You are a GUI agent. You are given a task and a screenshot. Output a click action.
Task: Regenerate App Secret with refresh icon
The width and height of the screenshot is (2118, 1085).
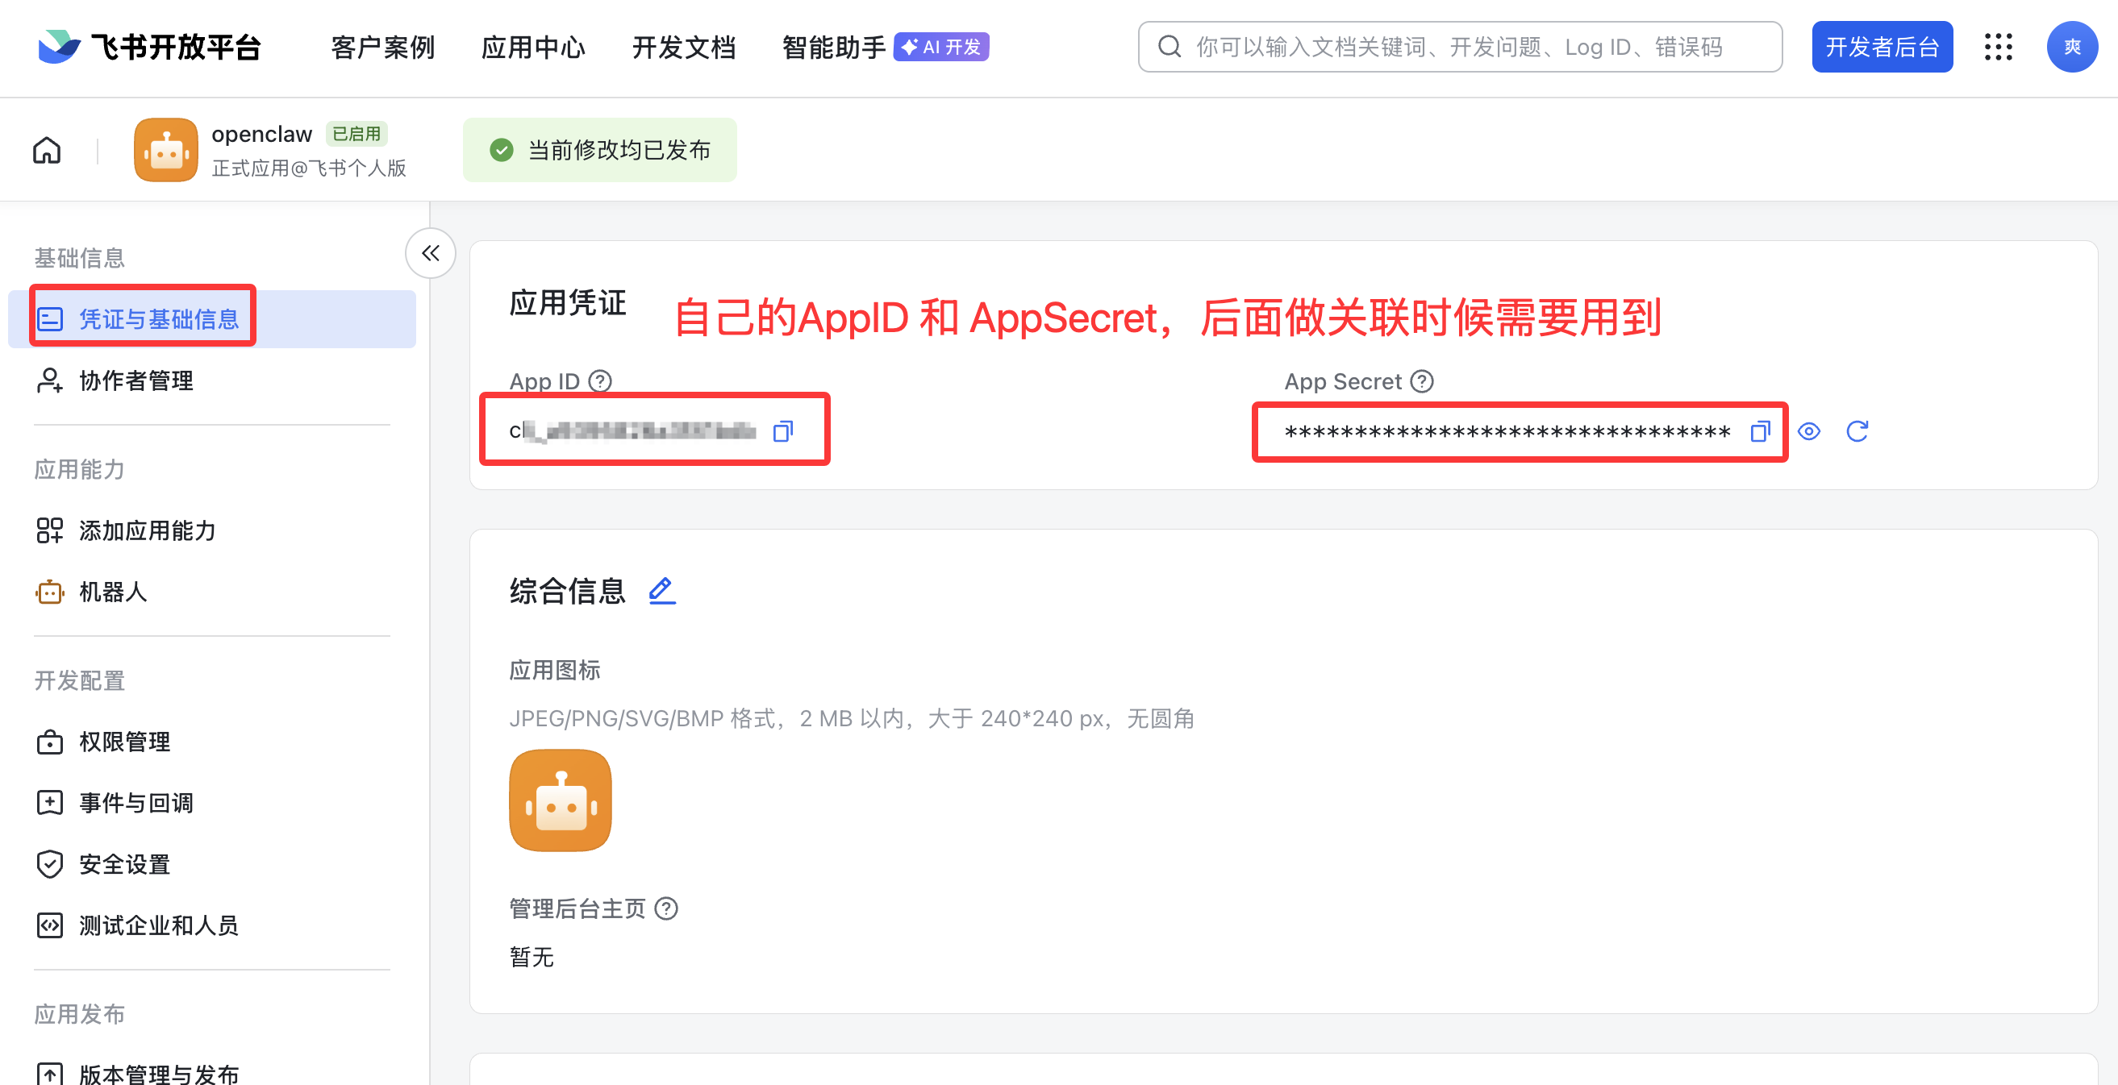[1858, 430]
